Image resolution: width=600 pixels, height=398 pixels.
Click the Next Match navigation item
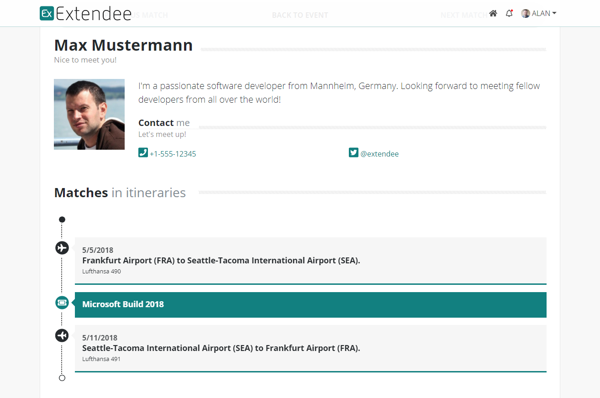tap(463, 15)
